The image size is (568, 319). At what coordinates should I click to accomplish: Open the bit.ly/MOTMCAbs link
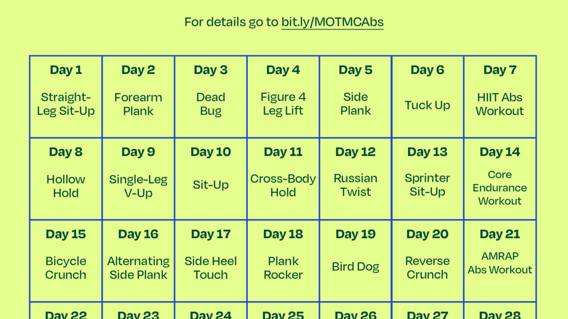click(332, 22)
